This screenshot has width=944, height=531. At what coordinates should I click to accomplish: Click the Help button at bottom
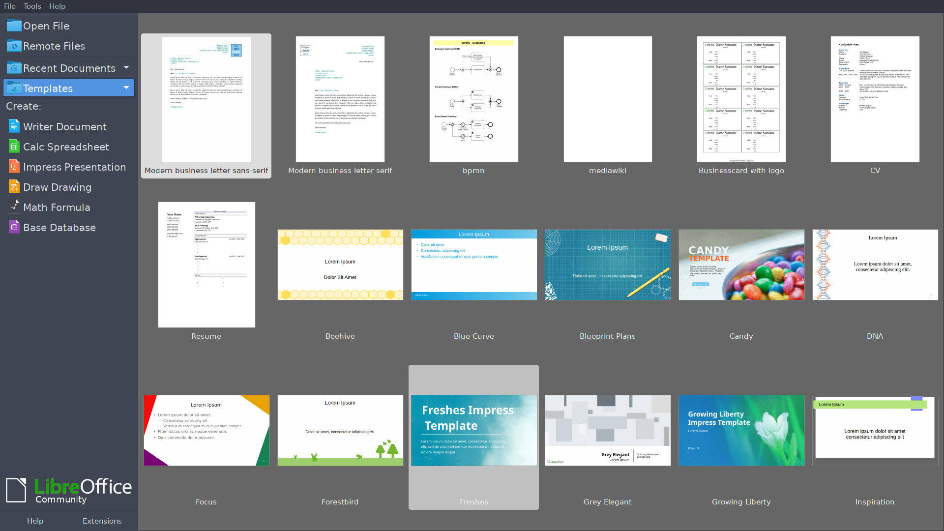[35, 521]
